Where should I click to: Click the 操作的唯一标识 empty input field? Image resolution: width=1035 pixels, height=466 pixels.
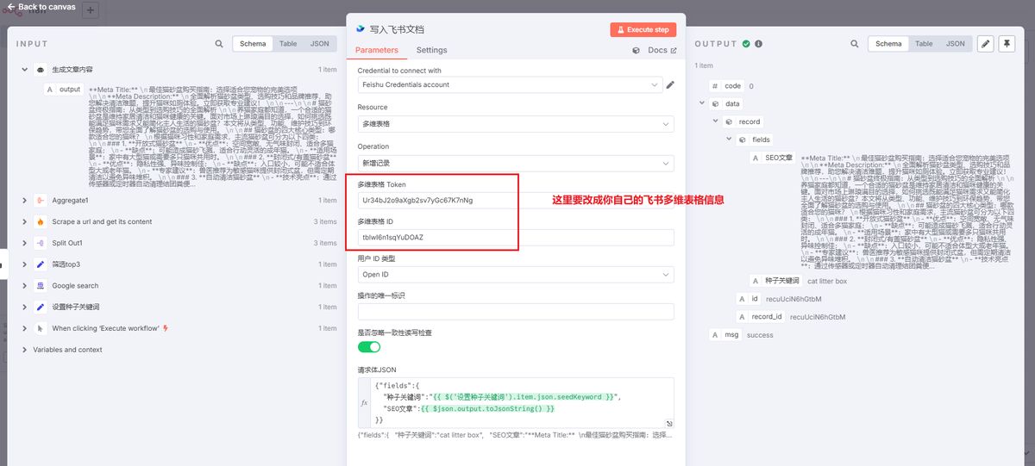coord(516,311)
